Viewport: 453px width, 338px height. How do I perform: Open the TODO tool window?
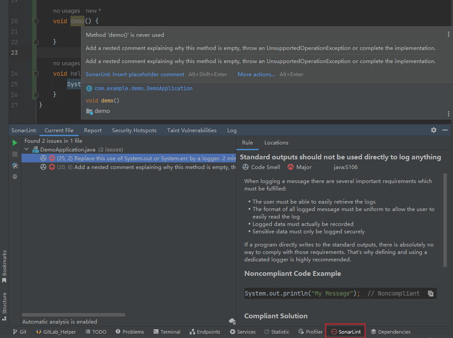pyautogui.click(x=96, y=331)
